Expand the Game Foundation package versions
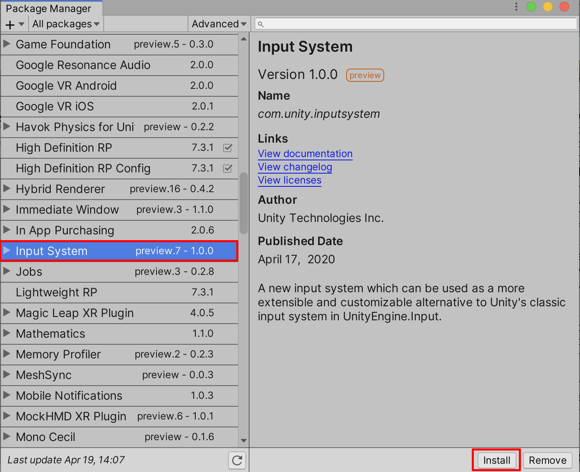The height and width of the screenshot is (472, 580). (x=7, y=44)
